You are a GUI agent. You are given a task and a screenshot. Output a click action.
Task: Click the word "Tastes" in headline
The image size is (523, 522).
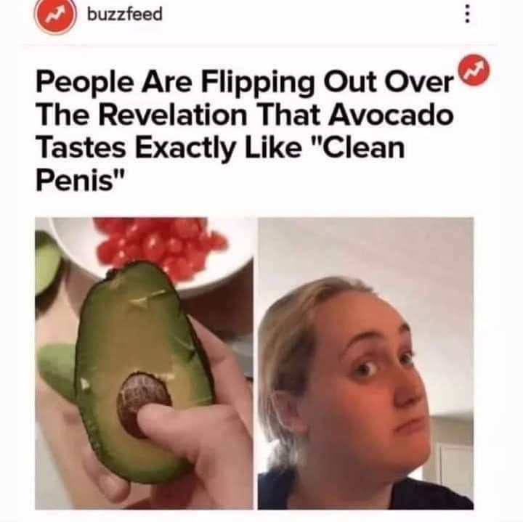tap(81, 148)
